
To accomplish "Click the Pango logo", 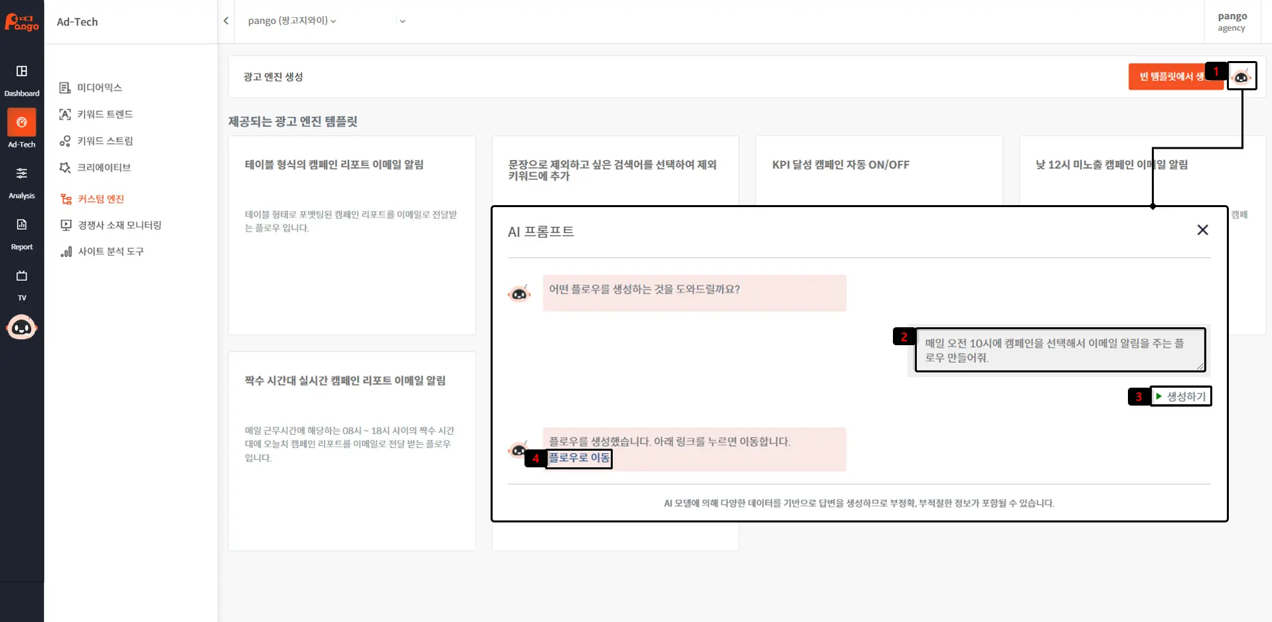I will [22, 22].
